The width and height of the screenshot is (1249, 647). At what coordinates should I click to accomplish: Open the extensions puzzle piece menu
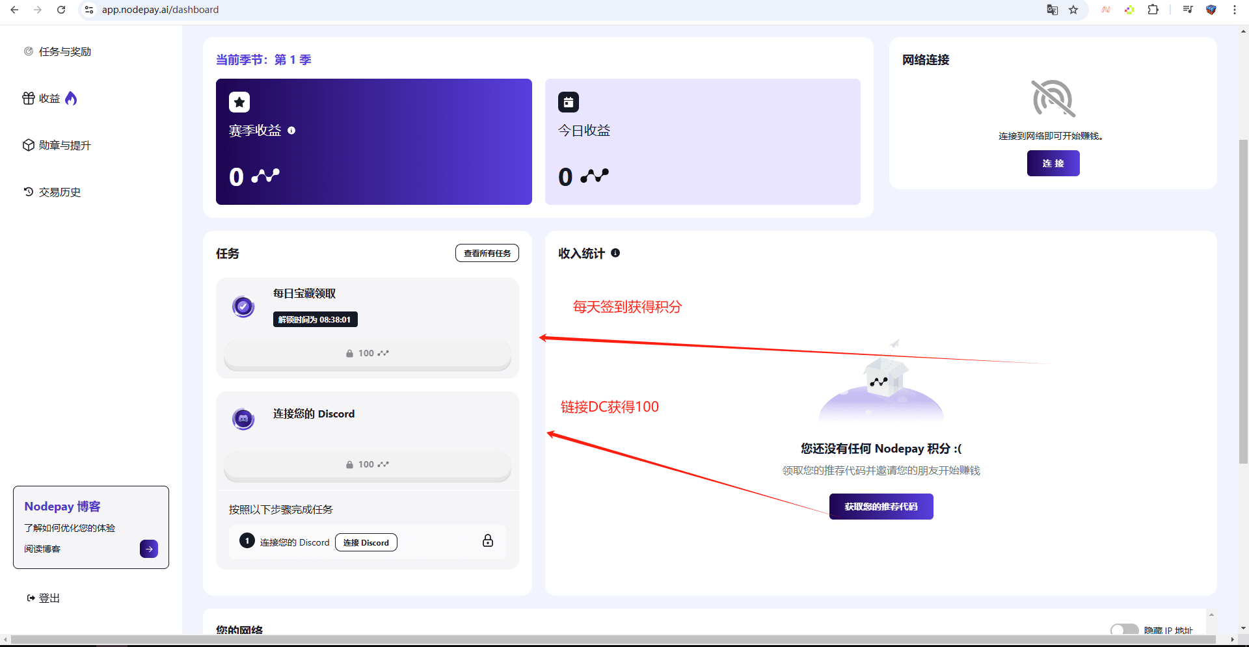(1153, 10)
